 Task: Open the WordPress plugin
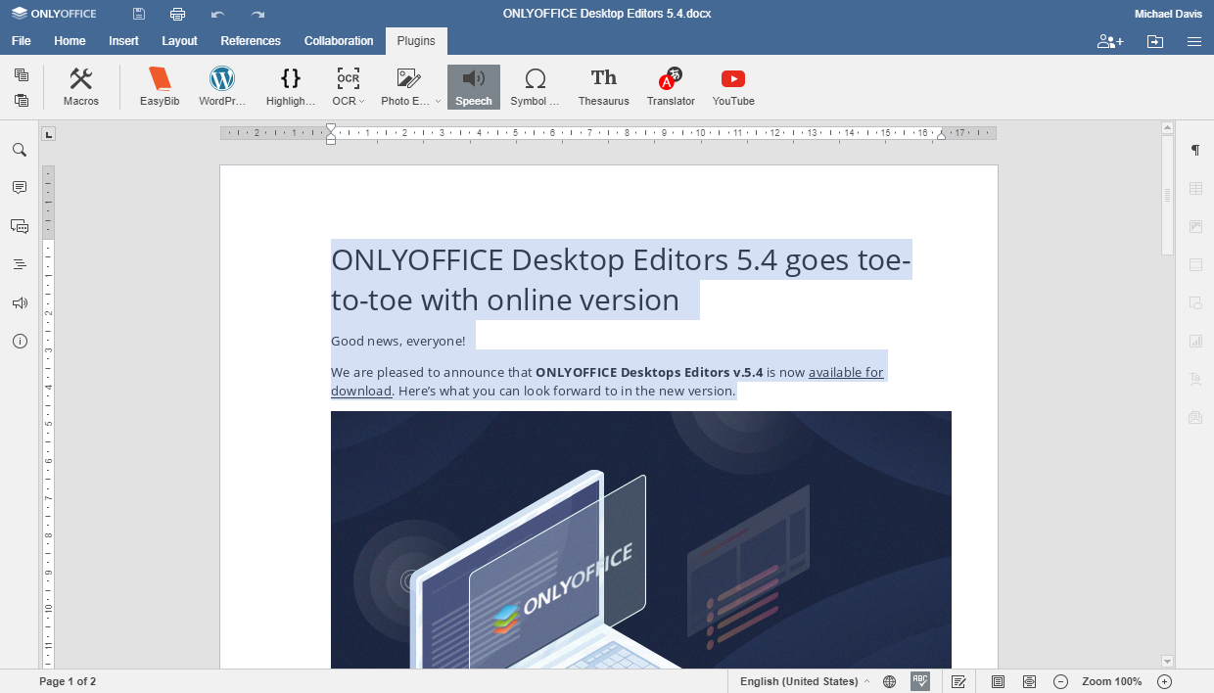[222, 87]
